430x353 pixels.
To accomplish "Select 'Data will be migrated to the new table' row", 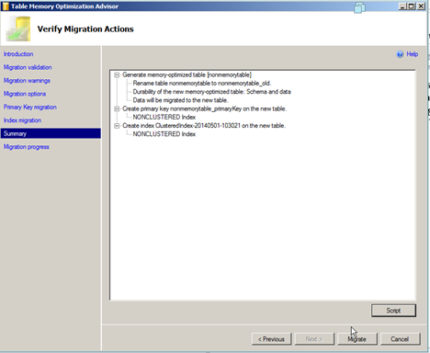I will pyautogui.click(x=180, y=100).
